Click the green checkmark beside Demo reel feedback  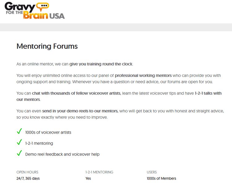(19, 153)
